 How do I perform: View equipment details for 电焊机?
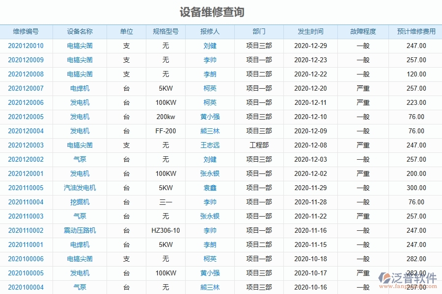point(79,88)
